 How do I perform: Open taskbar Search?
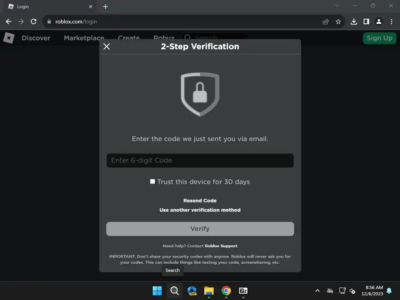click(175, 291)
